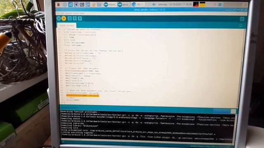264x148 pixels.
Task: Open the Edit menu
Action: [62, 14]
